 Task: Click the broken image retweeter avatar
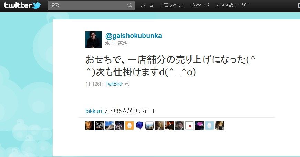coord(189,125)
